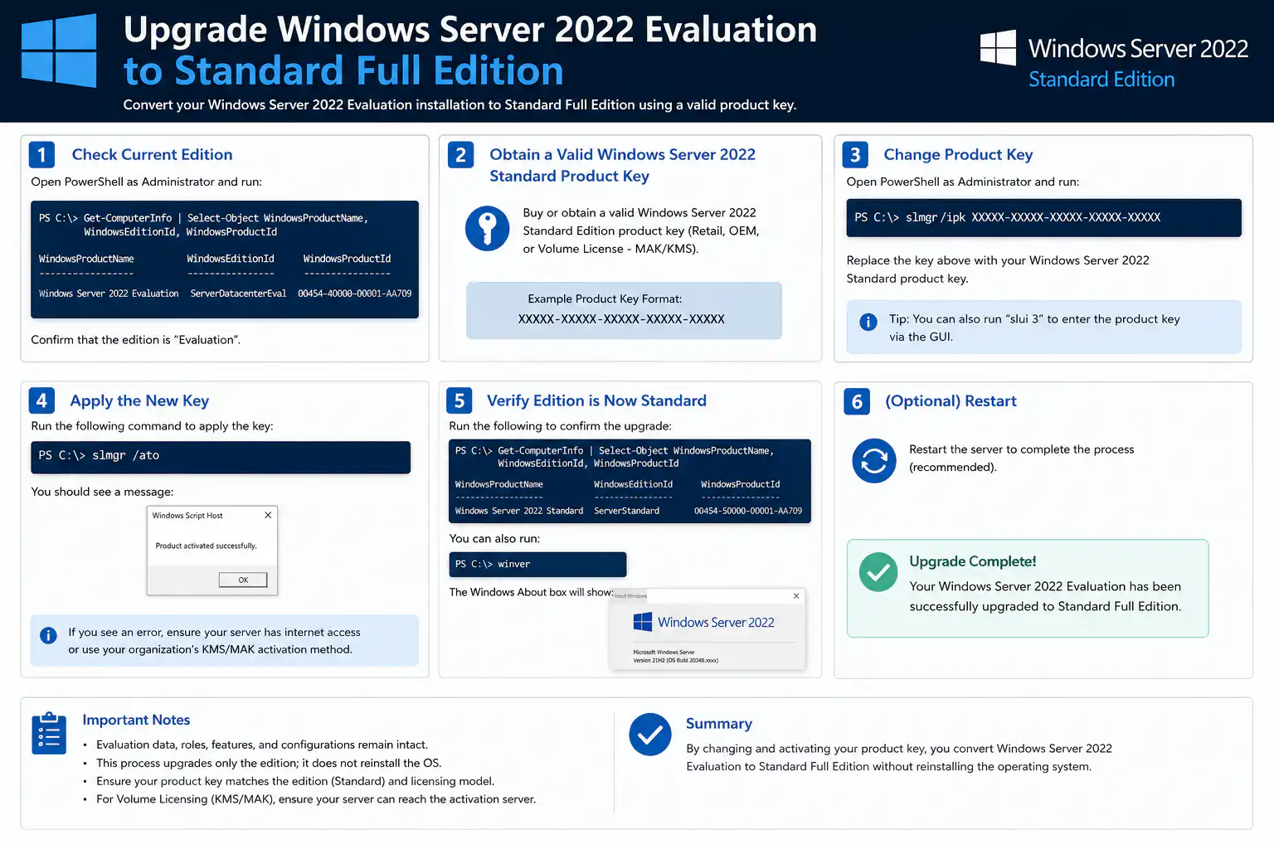Image resolution: width=1274 pixels, height=849 pixels.
Task: Click the clipboard icon beside Important Notes
Action: 49,733
